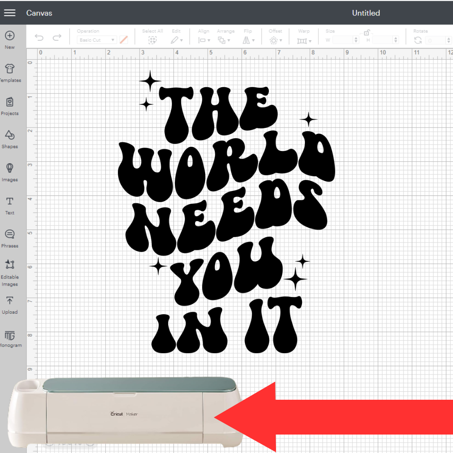The image size is (453, 453).
Task: Click the Rotate icon
Action: pos(418,40)
